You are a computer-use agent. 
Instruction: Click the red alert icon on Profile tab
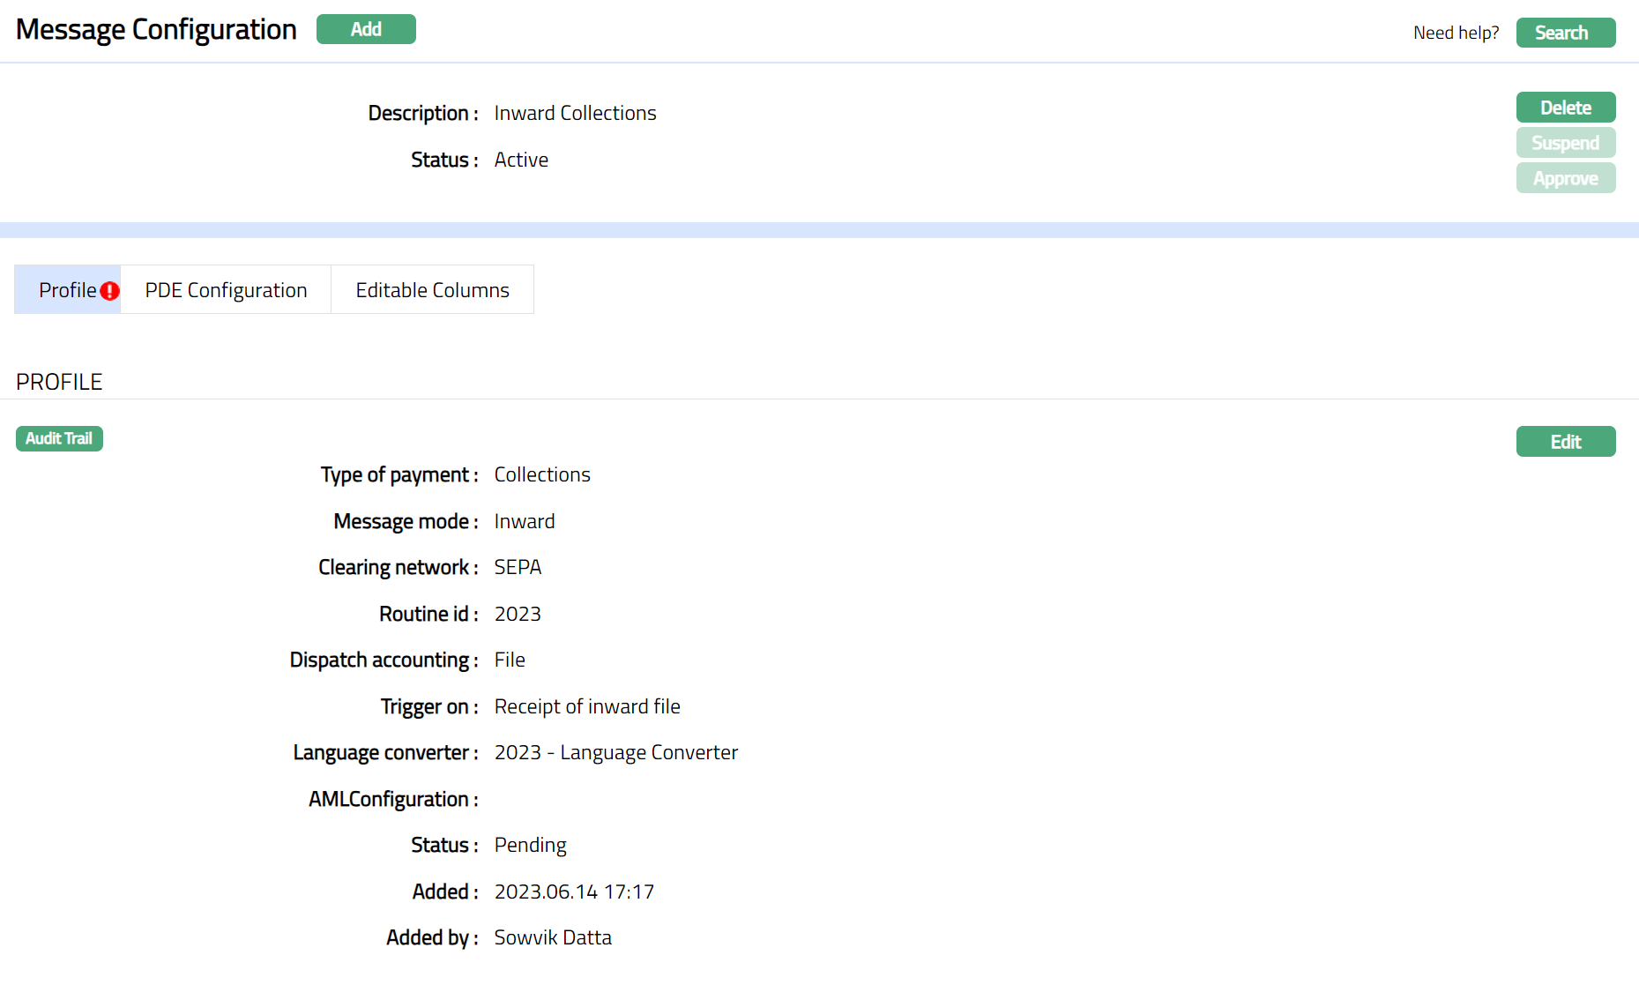click(x=109, y=291)
